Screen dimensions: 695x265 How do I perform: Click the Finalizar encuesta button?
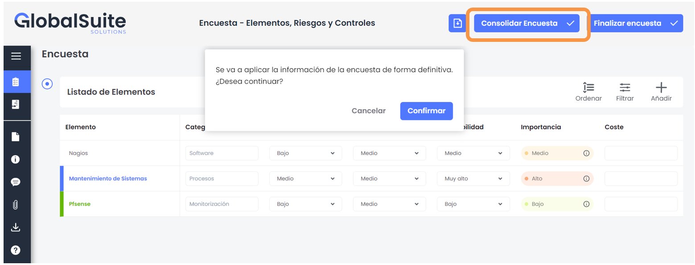click(x=635, y=23)
